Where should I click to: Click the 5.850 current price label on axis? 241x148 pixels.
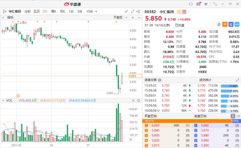pyautogui.click(x=135, y=76)
